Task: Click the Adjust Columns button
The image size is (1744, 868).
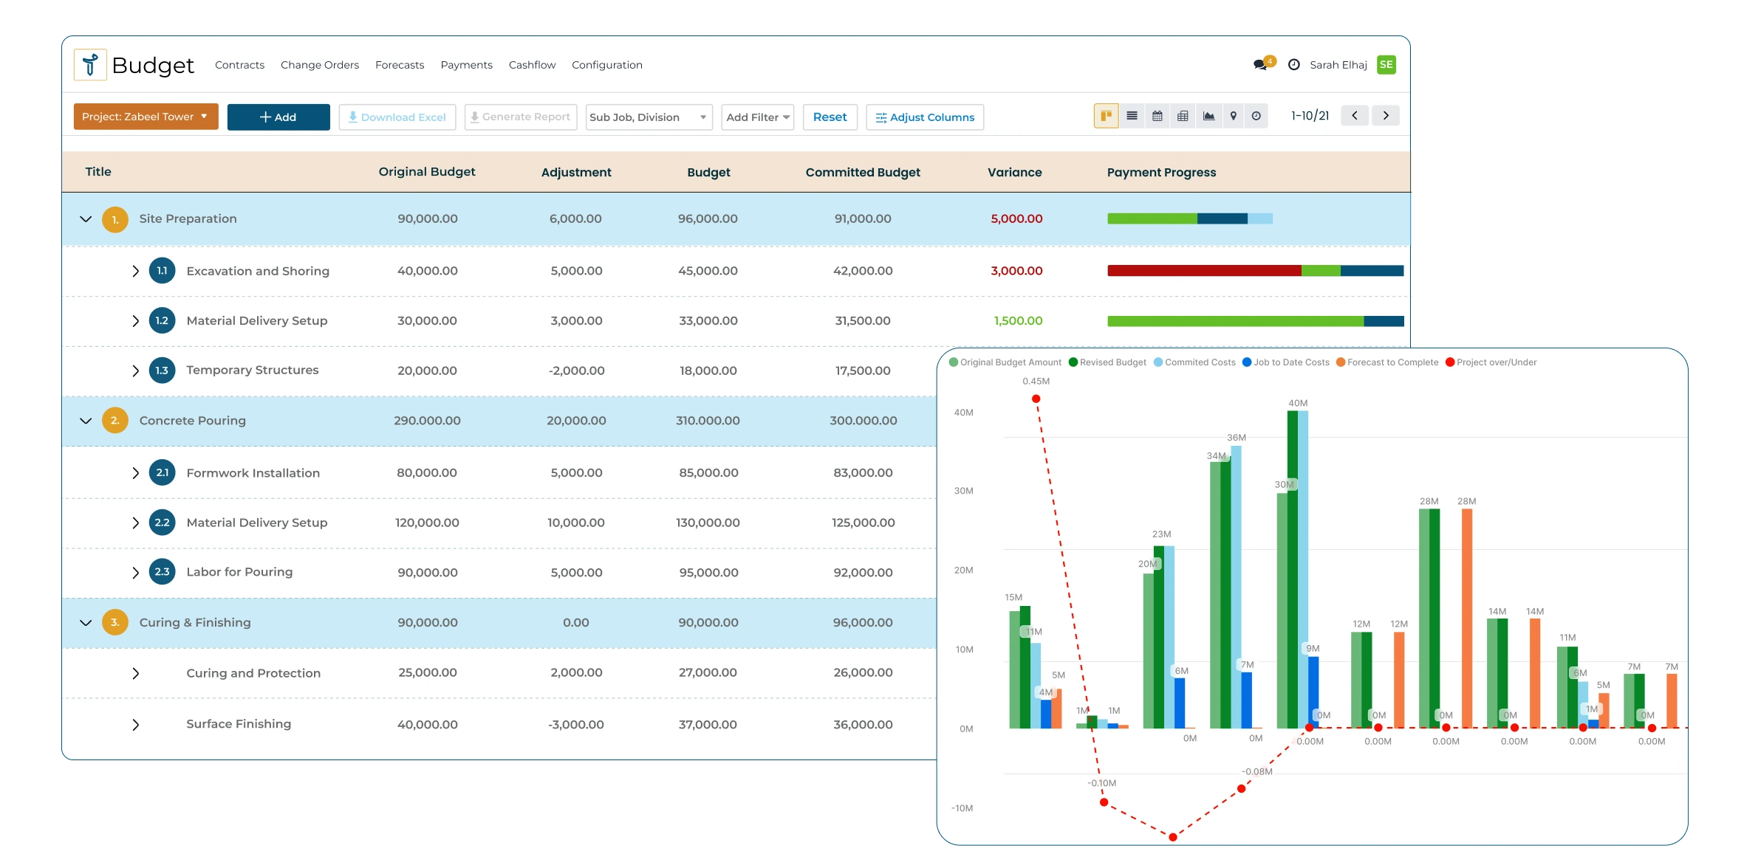Action: coord(924,117)
